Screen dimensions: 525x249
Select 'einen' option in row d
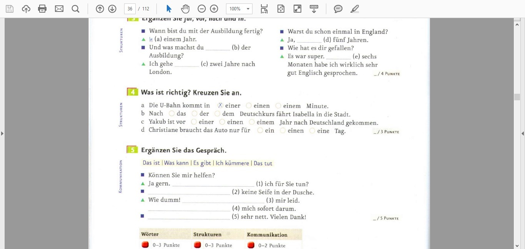pyautogui.click(x=283, y=130)
